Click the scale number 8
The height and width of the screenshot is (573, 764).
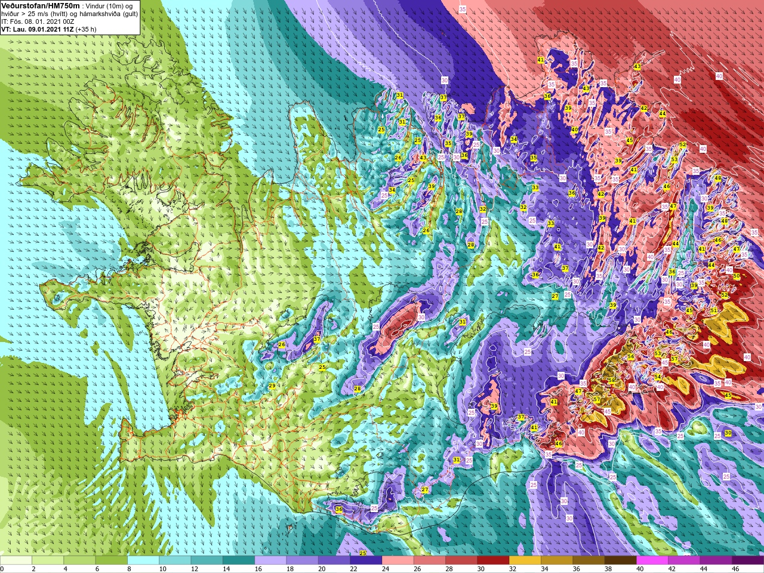(129, 569)
